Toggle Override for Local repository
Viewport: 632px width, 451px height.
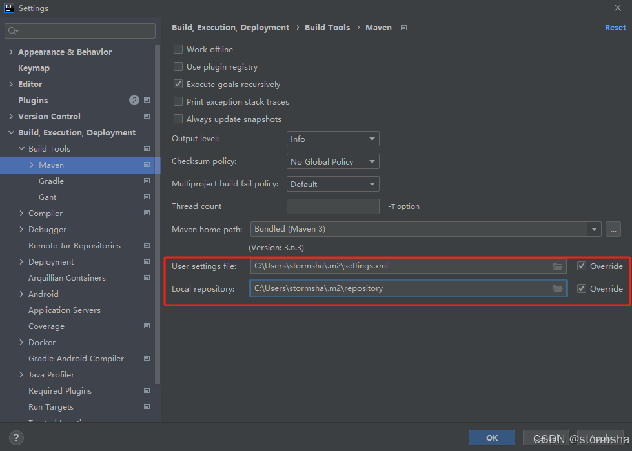[582, 288]
